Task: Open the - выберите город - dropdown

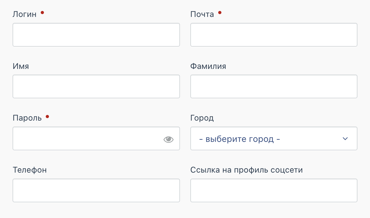Action: [274, 138]
